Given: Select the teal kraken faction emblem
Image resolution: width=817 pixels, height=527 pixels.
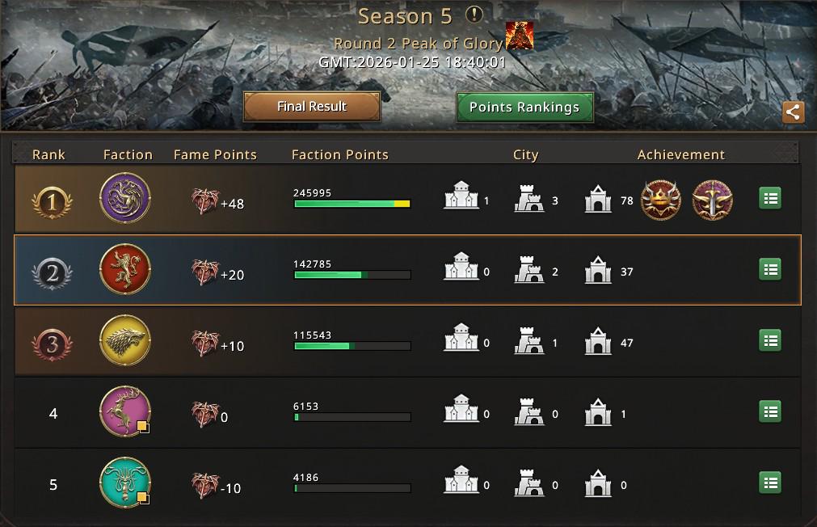Looking at the screenshot, I should [125, 483].
